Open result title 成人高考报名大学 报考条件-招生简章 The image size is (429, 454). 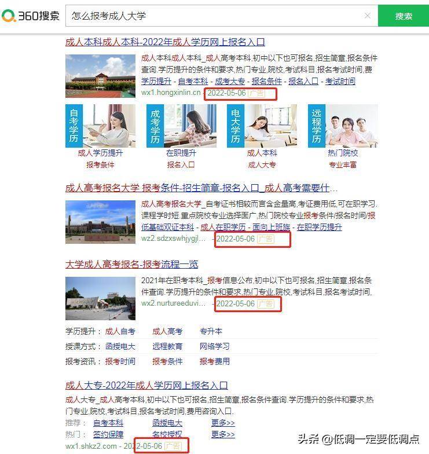(x=201, y=188)
